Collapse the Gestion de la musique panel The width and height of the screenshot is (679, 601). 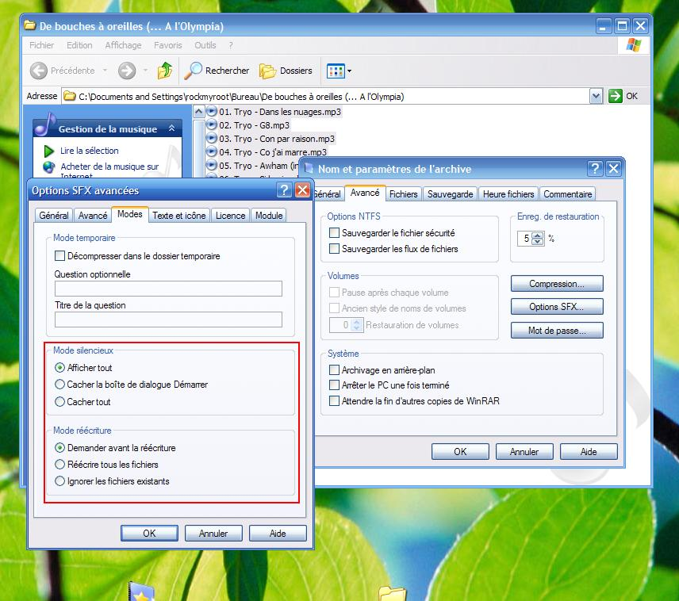coord(171,128)
